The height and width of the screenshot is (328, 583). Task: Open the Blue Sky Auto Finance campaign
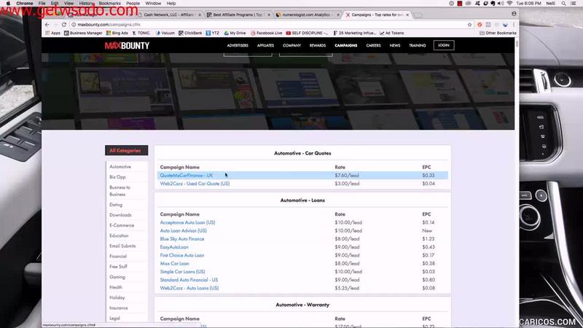pyautogui.click(x=181, y=239)
